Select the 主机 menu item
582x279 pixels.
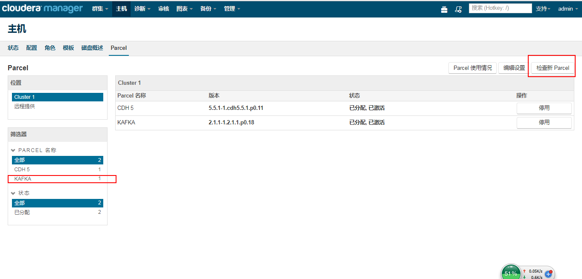(x=121, y=9)
